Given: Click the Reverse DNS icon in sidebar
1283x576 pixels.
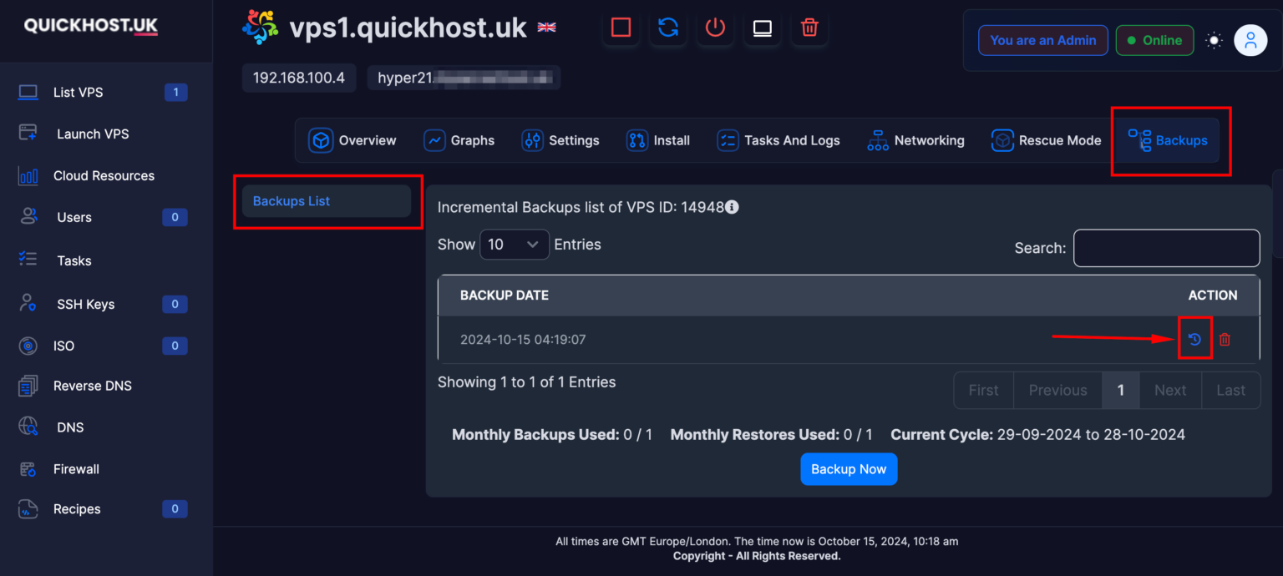Looking at the screenshot, I should [x=28, y=386].
